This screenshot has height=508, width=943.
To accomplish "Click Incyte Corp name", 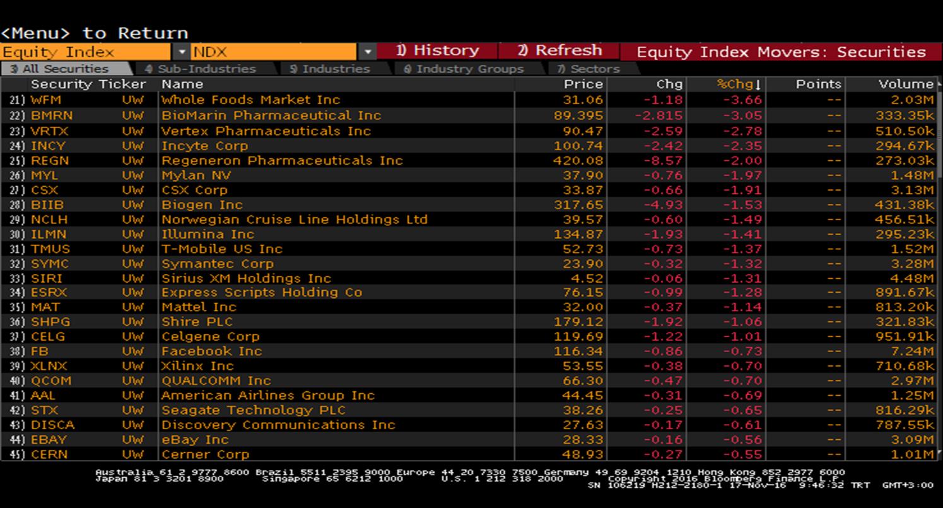I will click(205, 146).
